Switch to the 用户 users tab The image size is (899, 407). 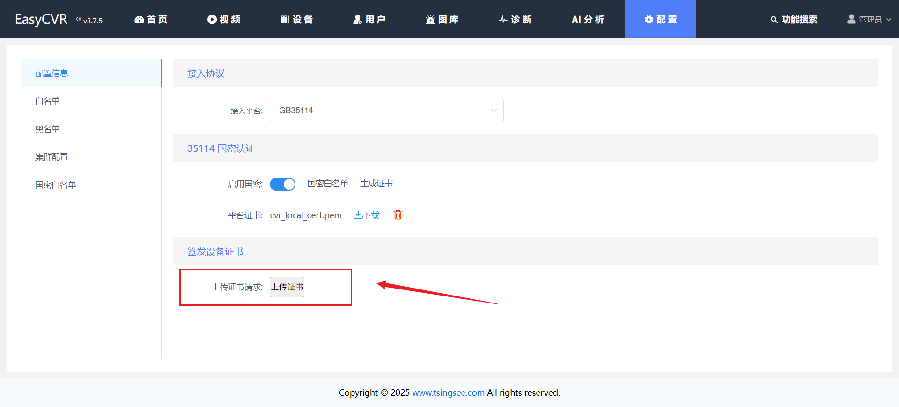point(369,19)
